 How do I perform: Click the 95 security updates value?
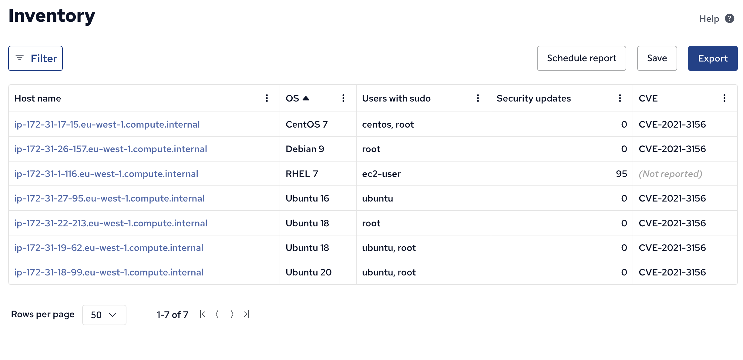click(621, 174)
